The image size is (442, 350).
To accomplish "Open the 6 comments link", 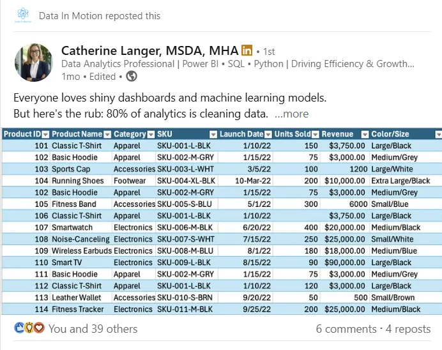I will (x=346, y=329).
